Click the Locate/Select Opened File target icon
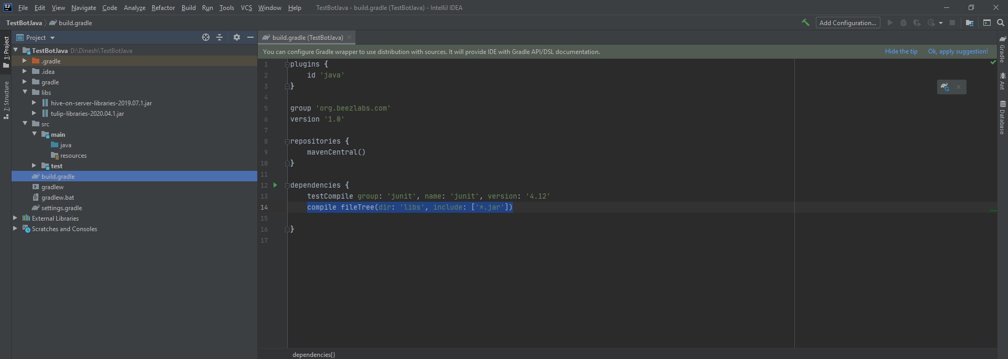The width and height of the screenshot is (1008, 359). click(206, 37)
